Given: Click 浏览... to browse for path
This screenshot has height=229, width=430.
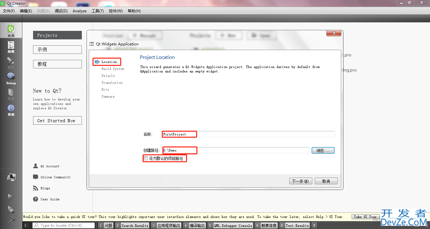Looking at the screenshot, I should 323,151.
